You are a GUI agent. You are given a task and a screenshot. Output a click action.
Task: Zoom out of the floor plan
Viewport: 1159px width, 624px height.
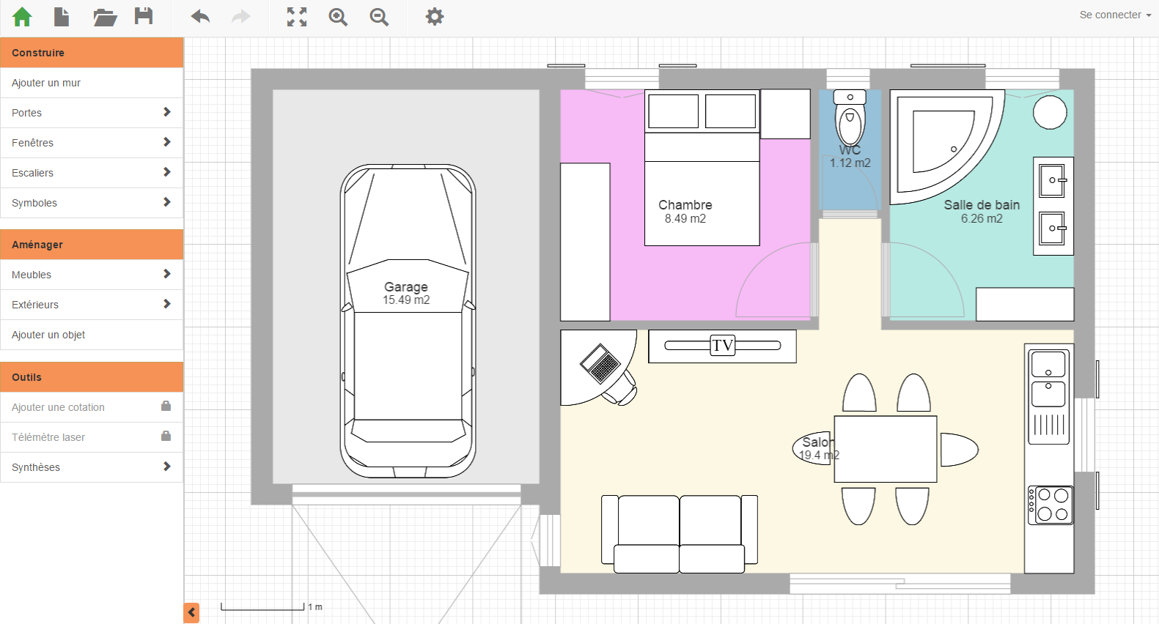pyautogui.click(x=379, y=17)
